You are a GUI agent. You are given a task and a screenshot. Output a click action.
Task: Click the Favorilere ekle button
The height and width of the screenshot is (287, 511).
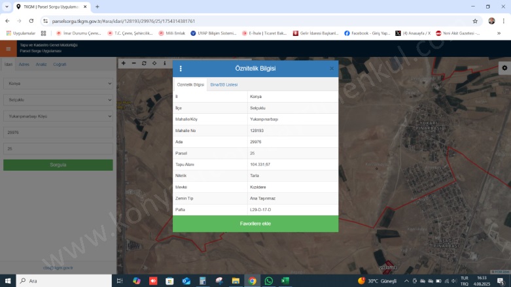255,224
